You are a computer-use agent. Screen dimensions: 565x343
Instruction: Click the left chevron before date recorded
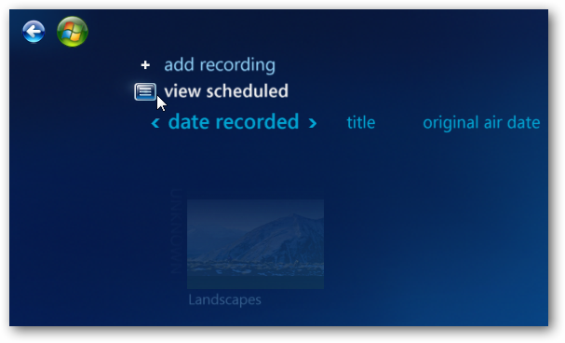[155, 123]
